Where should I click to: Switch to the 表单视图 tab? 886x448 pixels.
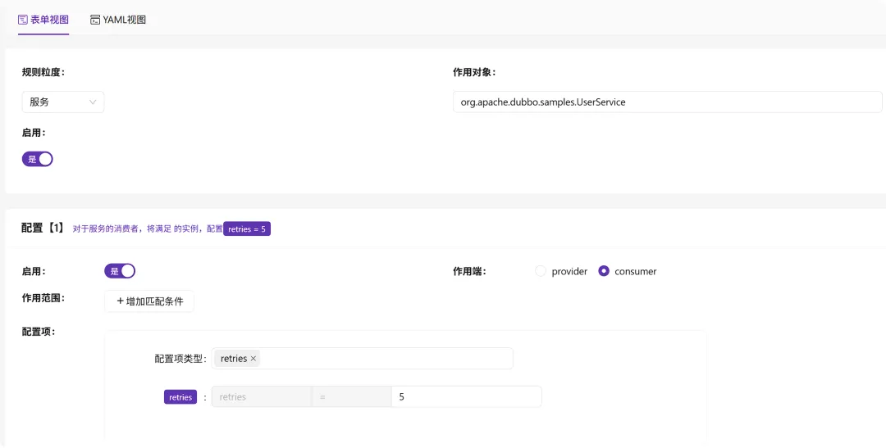click(43, 20)
